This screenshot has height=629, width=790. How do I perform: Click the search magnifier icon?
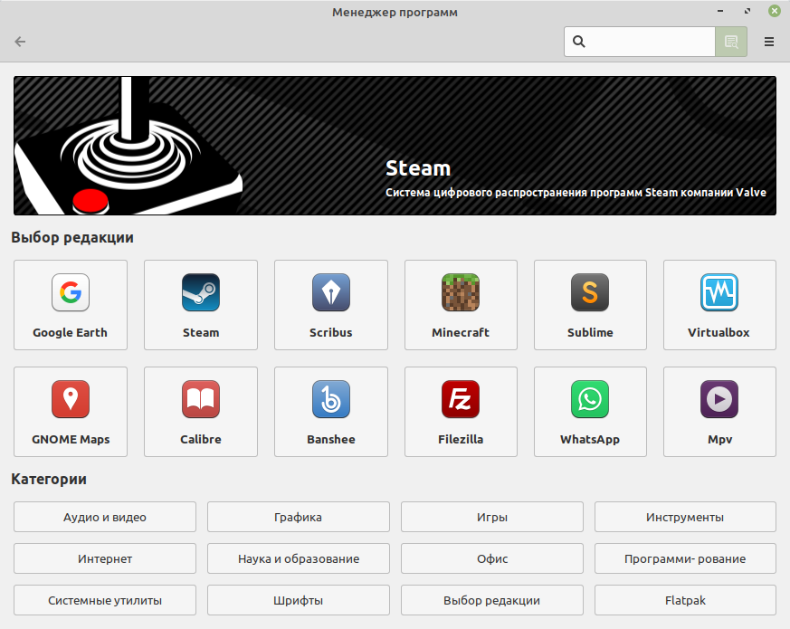pyautogui.click(x=579, y=42)
